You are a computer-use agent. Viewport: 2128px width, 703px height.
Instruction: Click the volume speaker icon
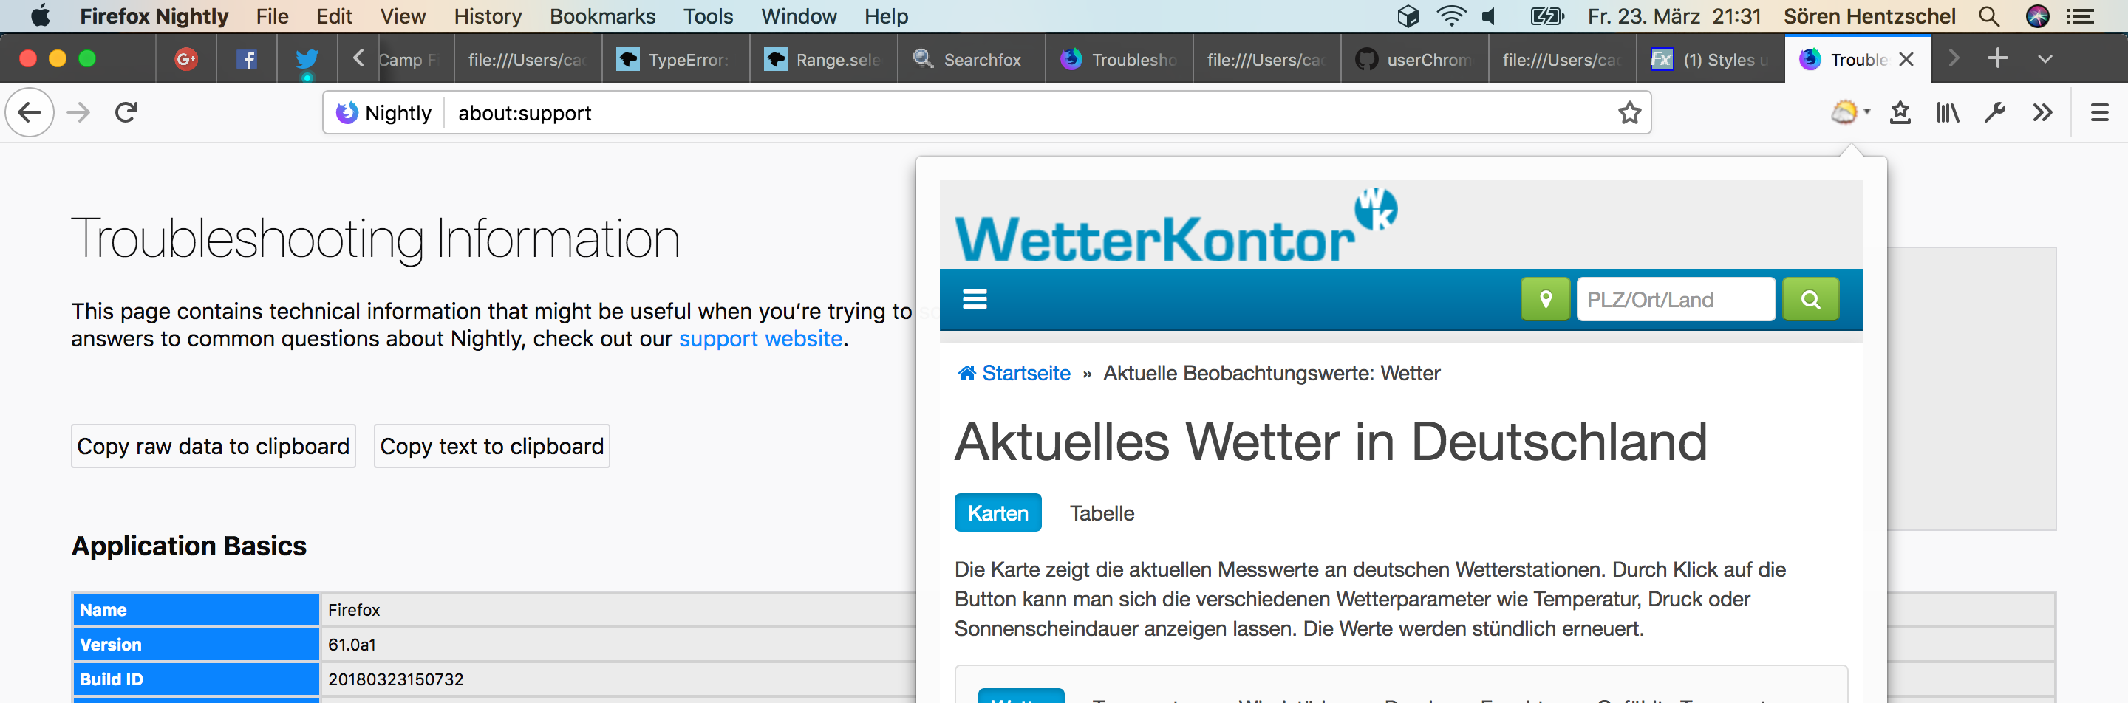coord(1489,16)
